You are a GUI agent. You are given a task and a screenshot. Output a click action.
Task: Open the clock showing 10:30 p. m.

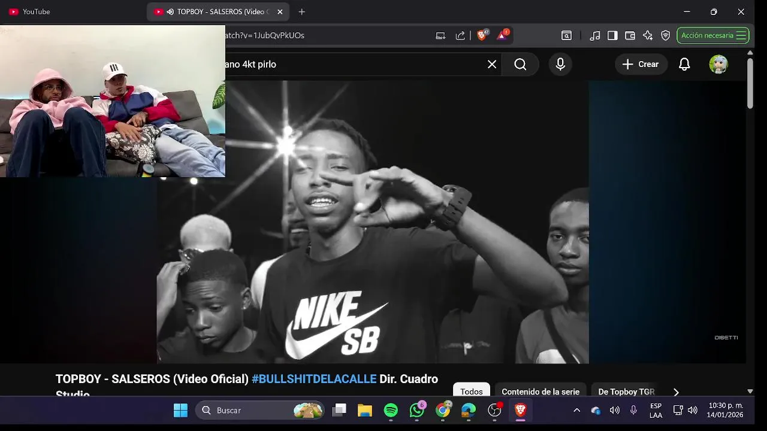click(x=725, y=410)
